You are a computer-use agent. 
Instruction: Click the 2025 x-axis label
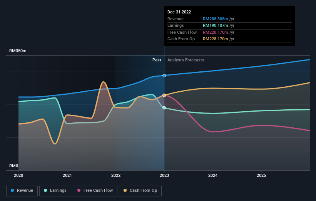pos(261,175)
